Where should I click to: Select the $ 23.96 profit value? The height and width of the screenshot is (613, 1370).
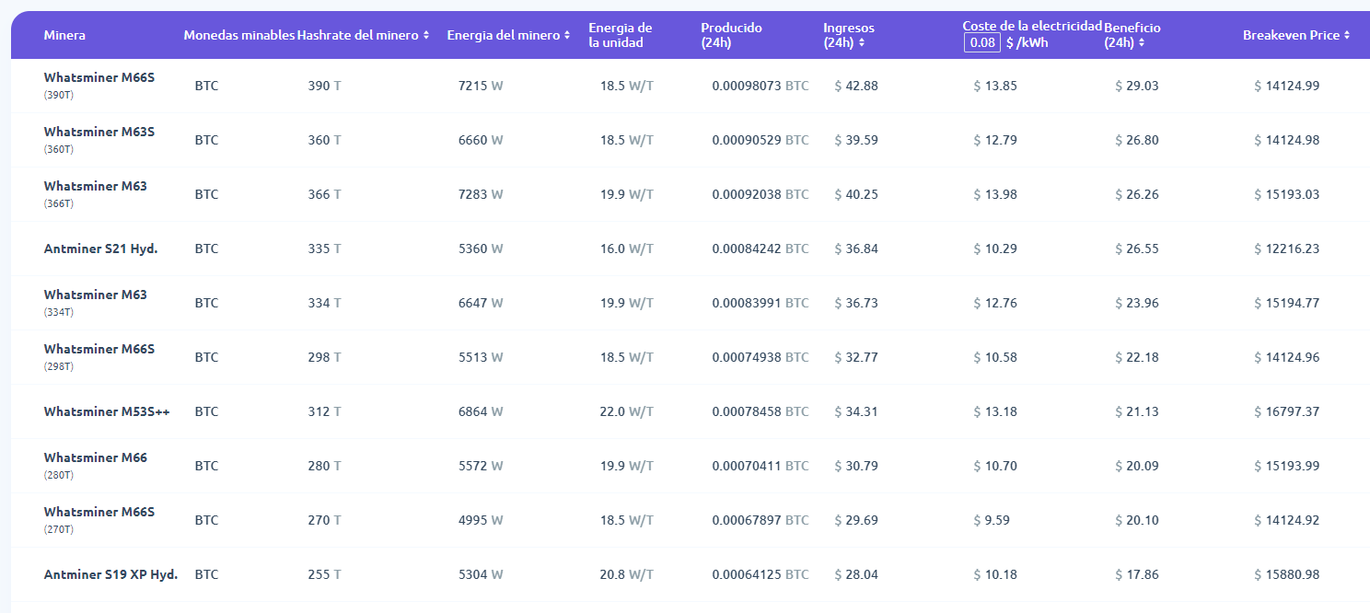(1137, 303)
